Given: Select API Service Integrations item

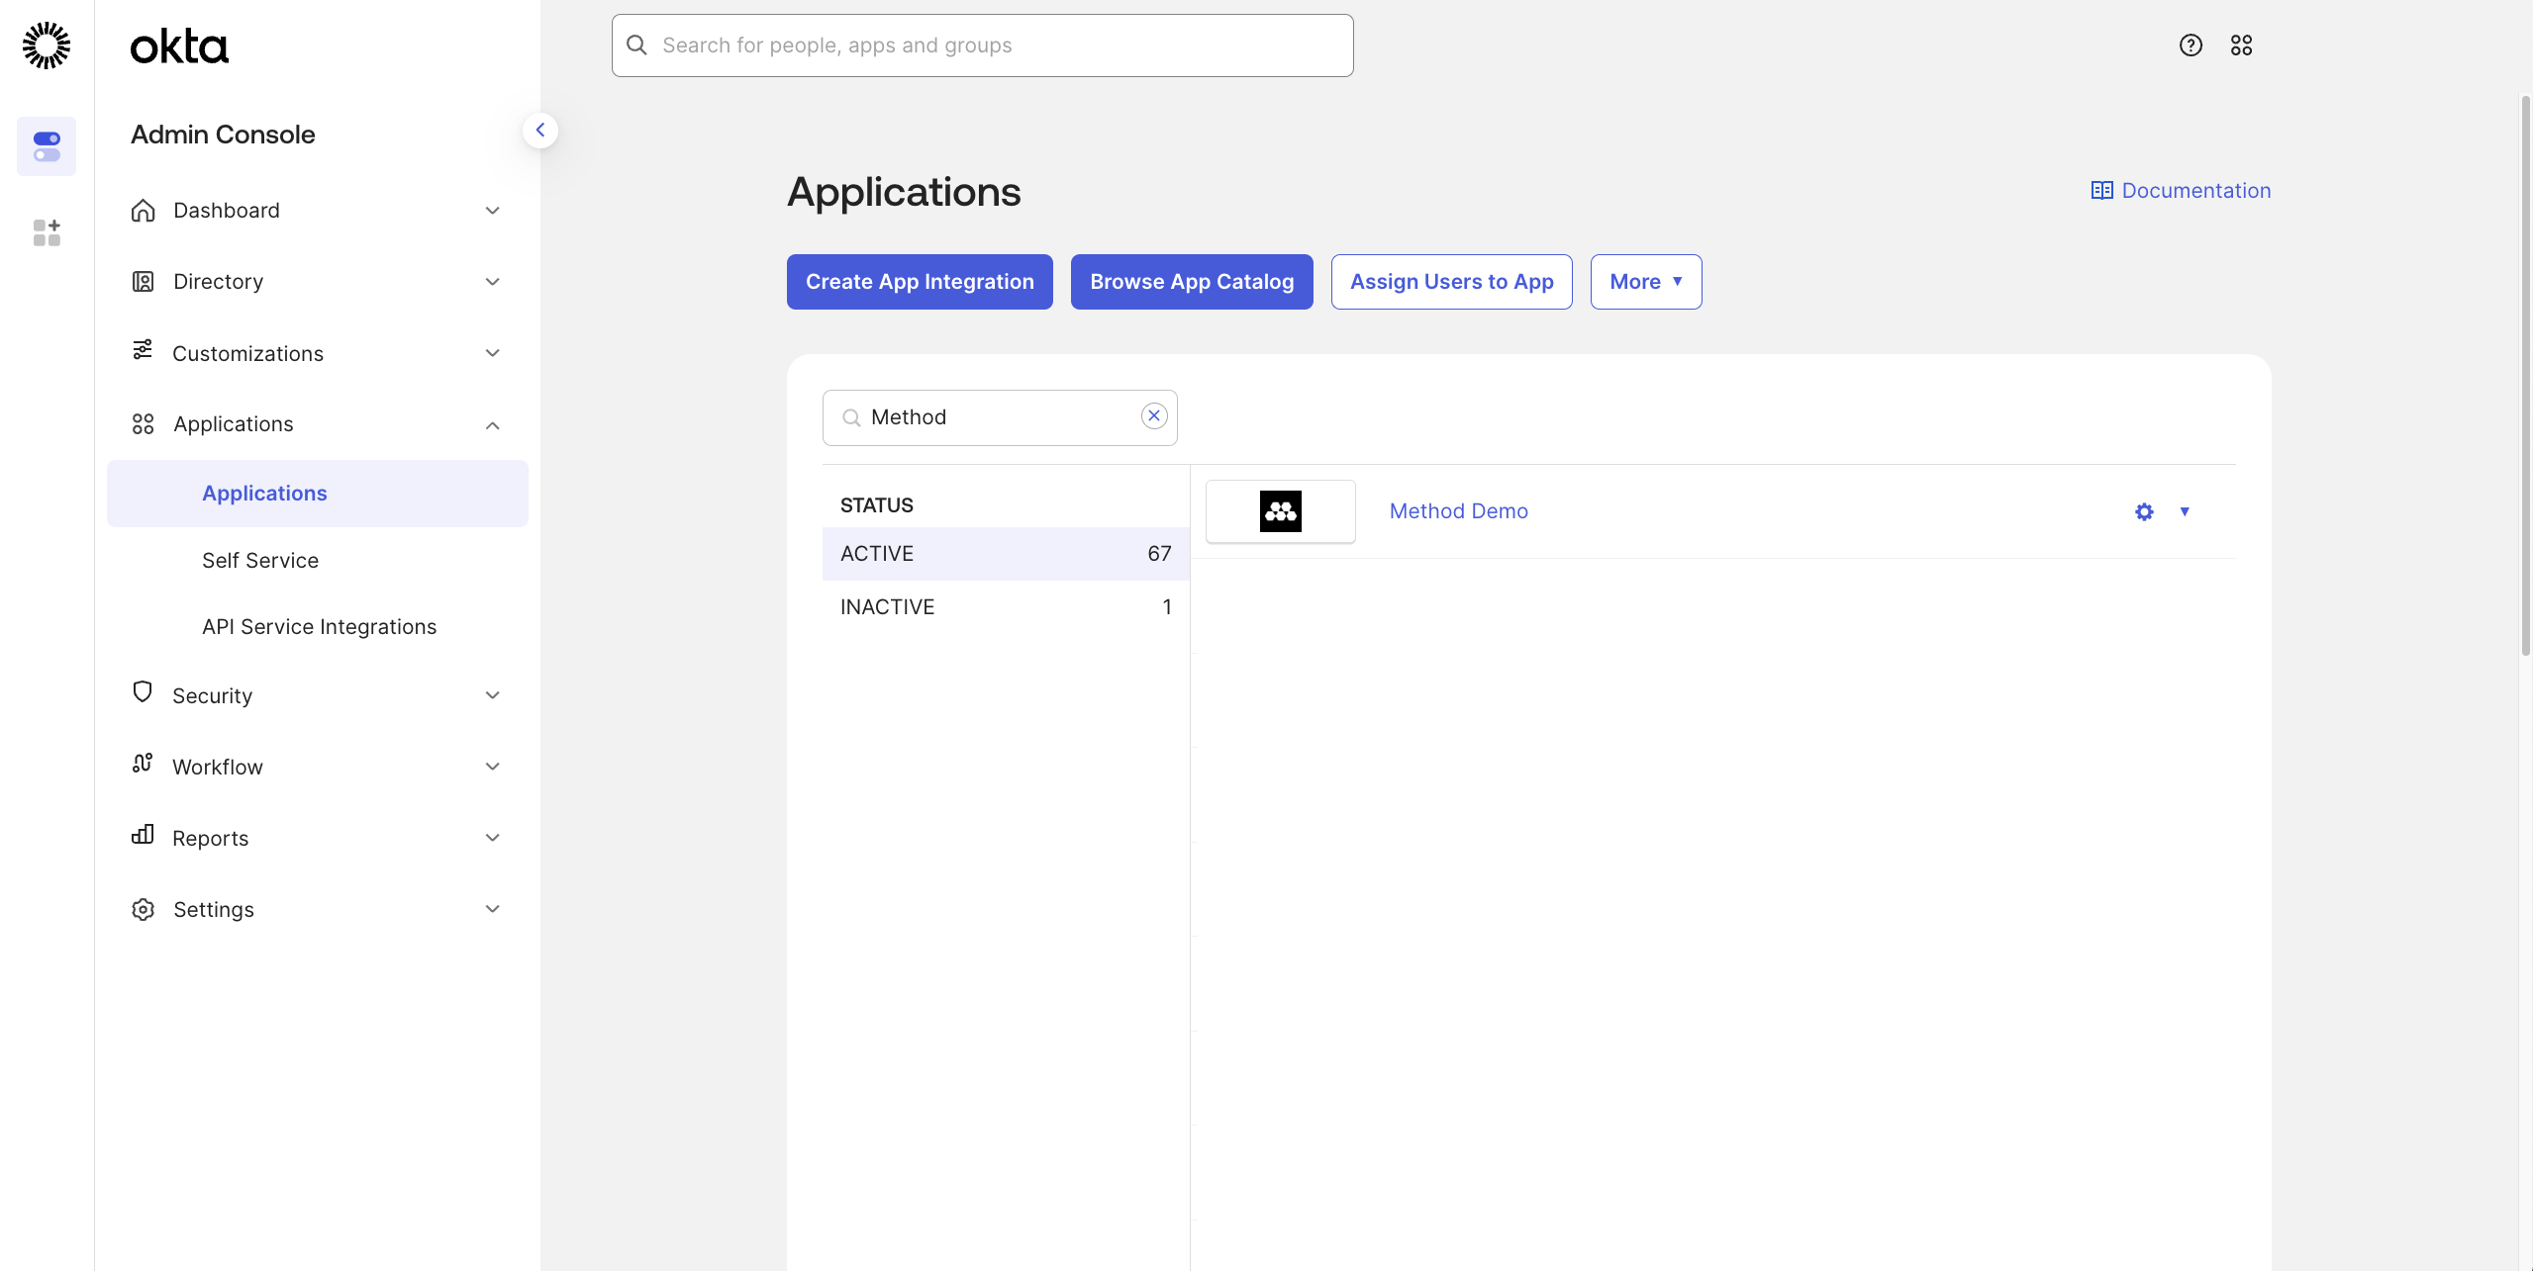Looking at the screenshot, I should point(319,627).
